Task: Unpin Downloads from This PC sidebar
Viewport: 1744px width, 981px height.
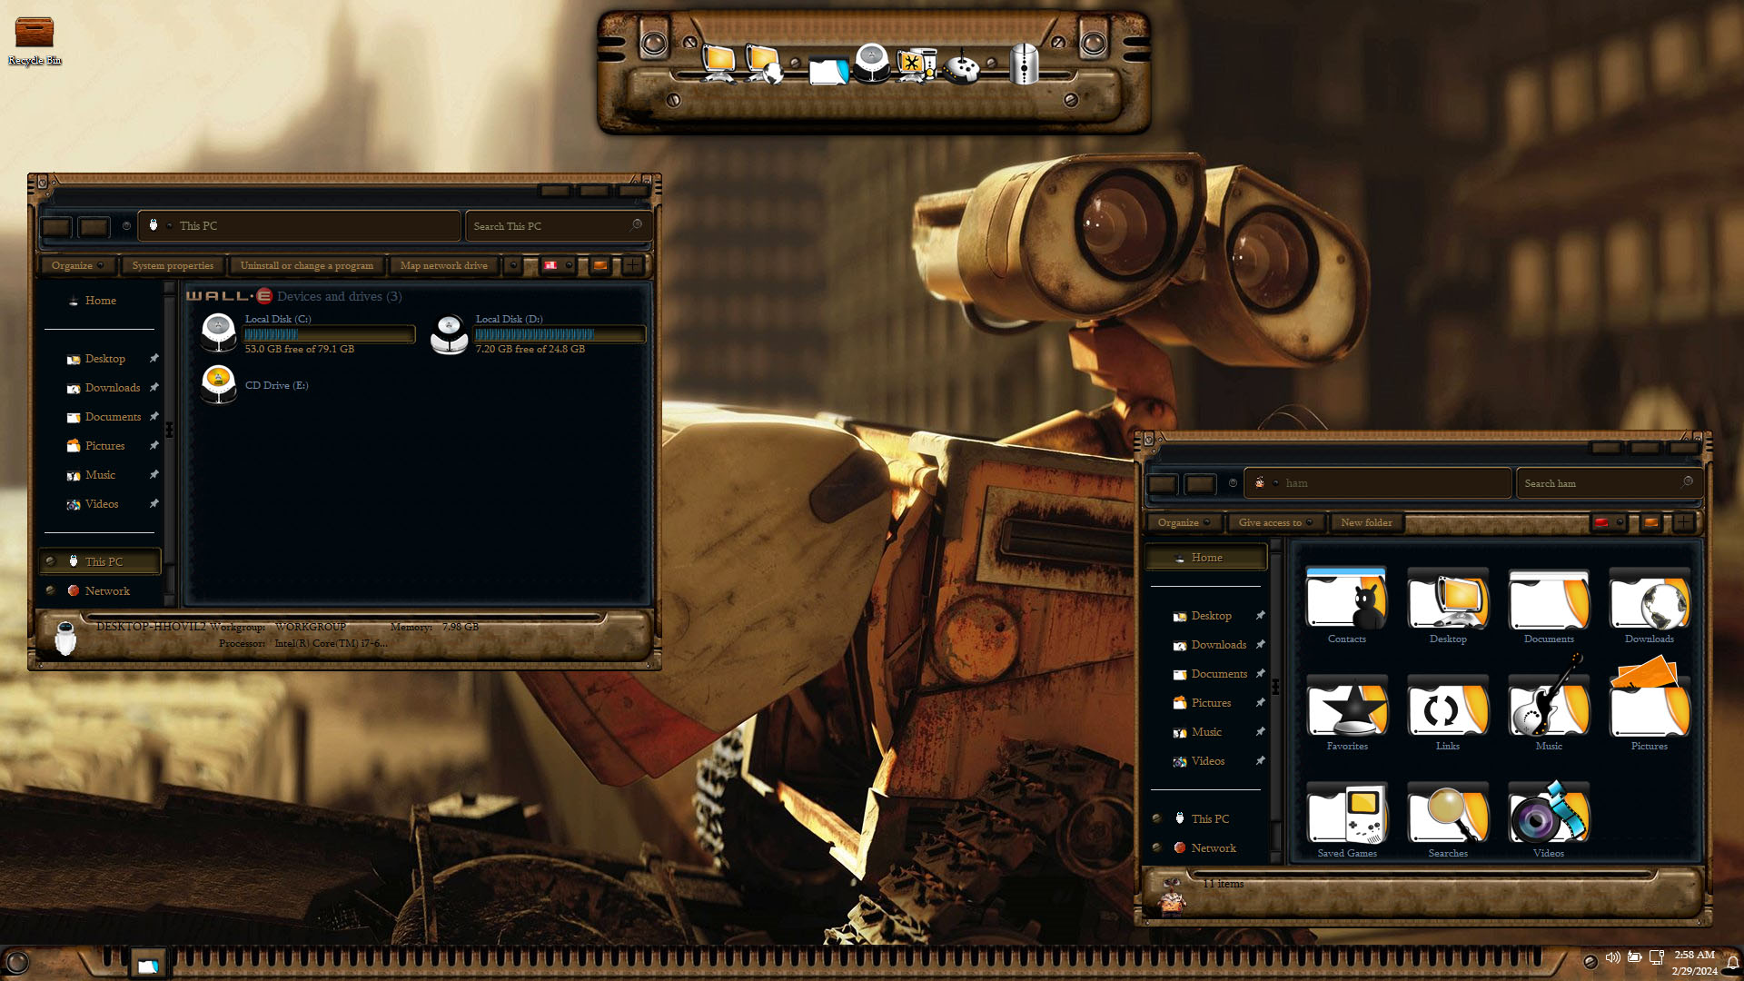Action: (154, 388)
